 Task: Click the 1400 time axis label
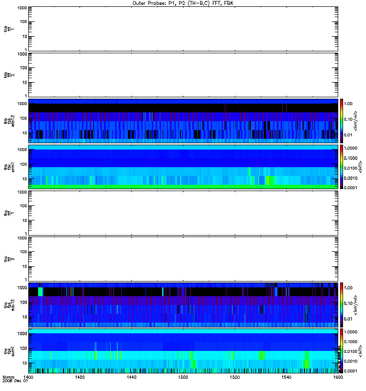[x=28, y=377]
